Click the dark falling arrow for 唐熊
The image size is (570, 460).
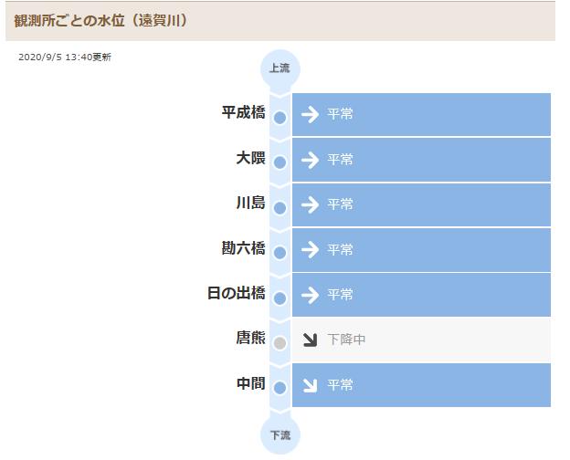[310, 340]
